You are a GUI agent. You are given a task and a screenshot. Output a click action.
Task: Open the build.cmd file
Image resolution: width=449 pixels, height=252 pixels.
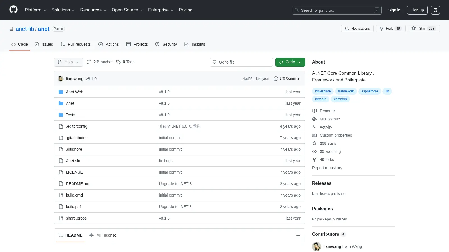pos(74,195)
